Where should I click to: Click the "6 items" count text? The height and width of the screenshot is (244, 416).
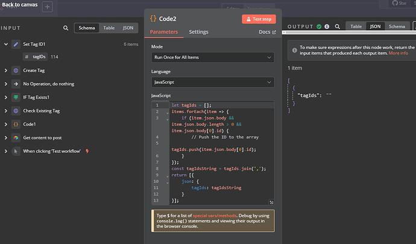coord(131,44)
